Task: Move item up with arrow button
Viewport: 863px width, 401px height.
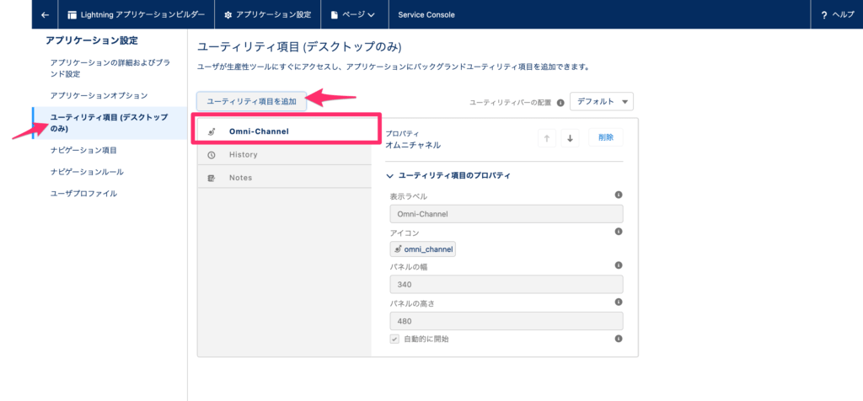Action: point(546,138)
